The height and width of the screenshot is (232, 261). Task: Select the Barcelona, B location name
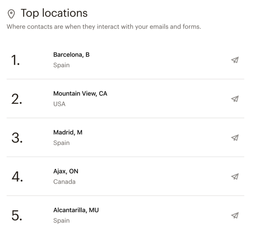tap(71, 55)
